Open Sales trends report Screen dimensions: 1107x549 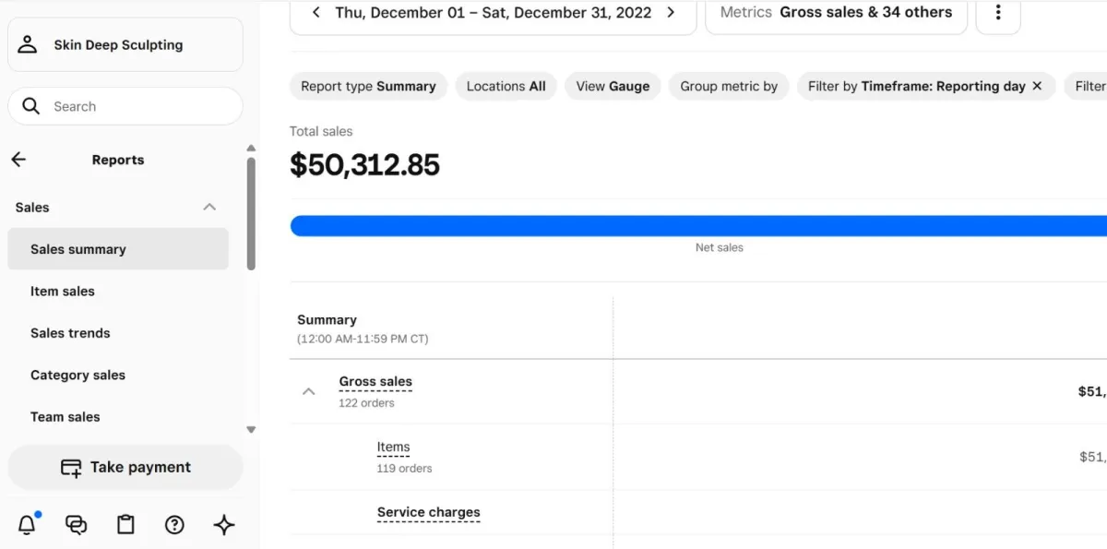coord(70,333)
